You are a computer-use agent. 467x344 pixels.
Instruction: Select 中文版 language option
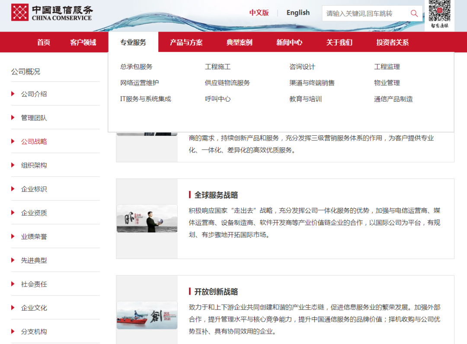click(x=259, y=13)
